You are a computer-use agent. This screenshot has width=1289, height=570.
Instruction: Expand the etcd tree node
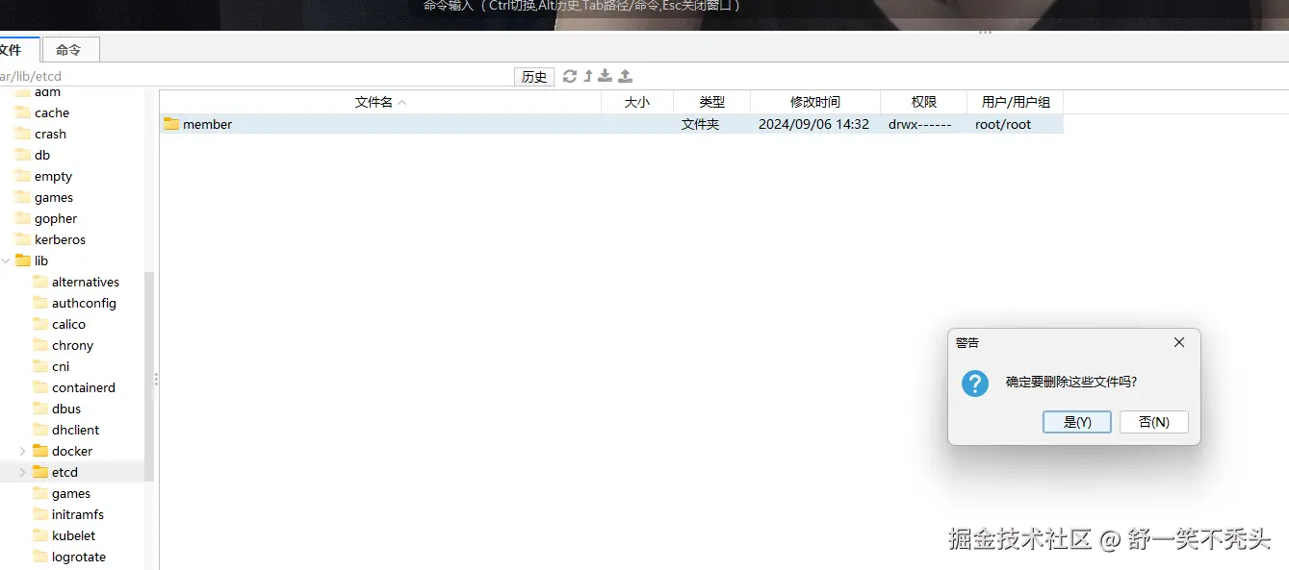(21, 472)
